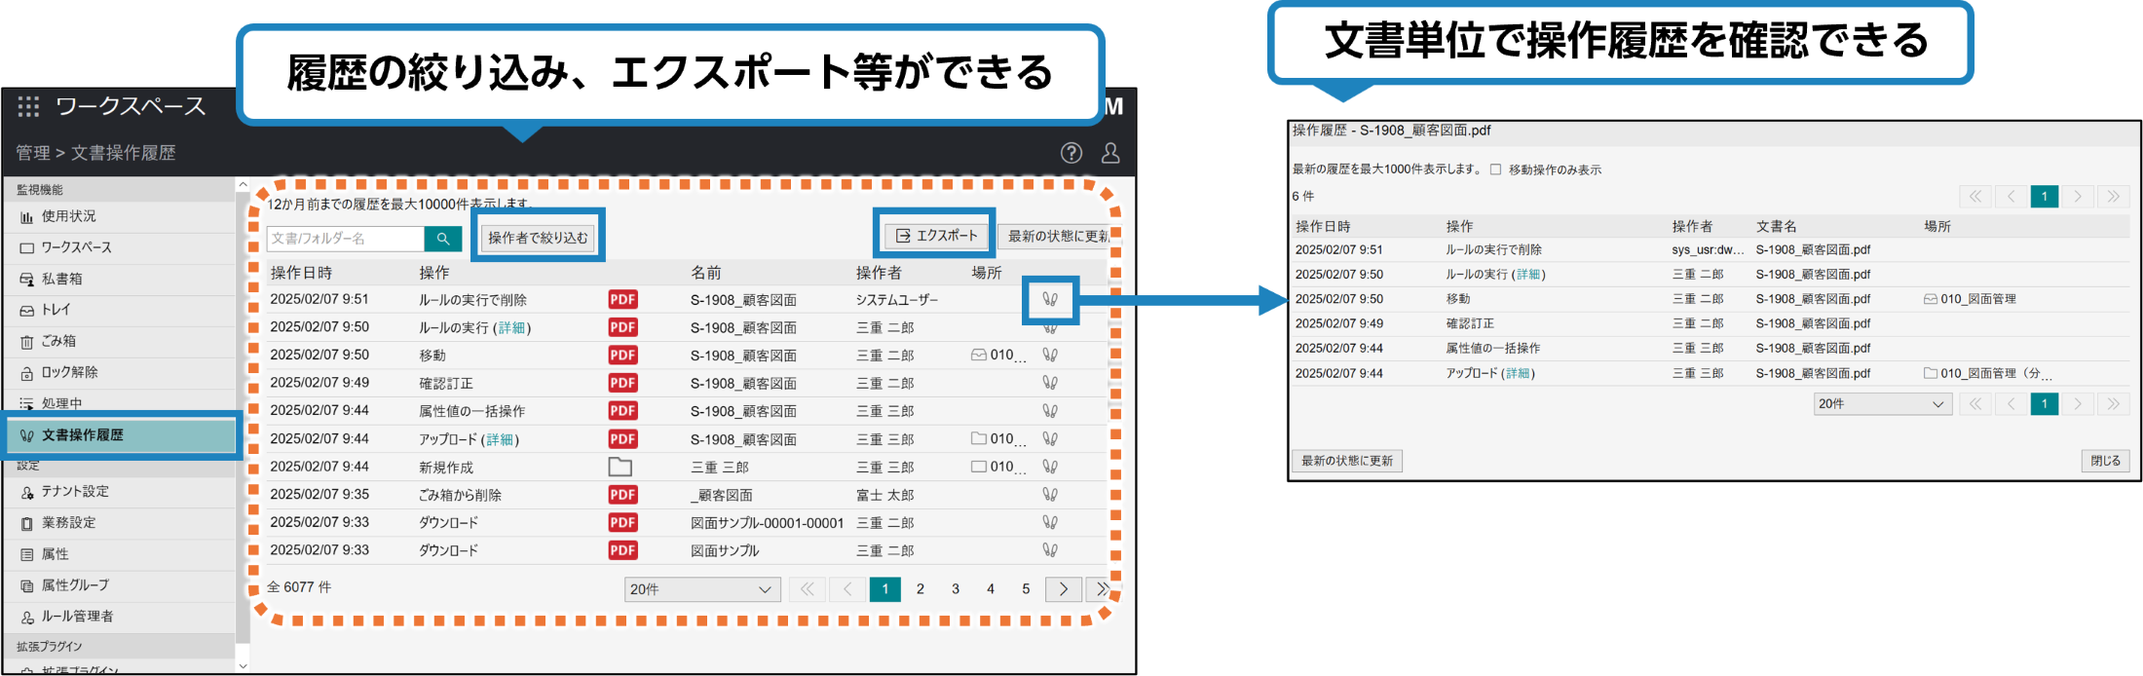
Task: Click next page arrow beside the 6 件 count
Action: tap(2078, 197)
